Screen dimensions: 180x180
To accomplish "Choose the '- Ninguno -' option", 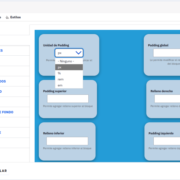I will tap(69, 61).
